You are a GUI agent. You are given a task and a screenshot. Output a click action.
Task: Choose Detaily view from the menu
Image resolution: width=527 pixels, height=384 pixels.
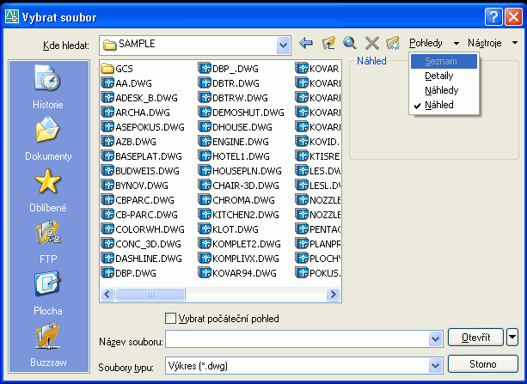(x=439, y=76)
